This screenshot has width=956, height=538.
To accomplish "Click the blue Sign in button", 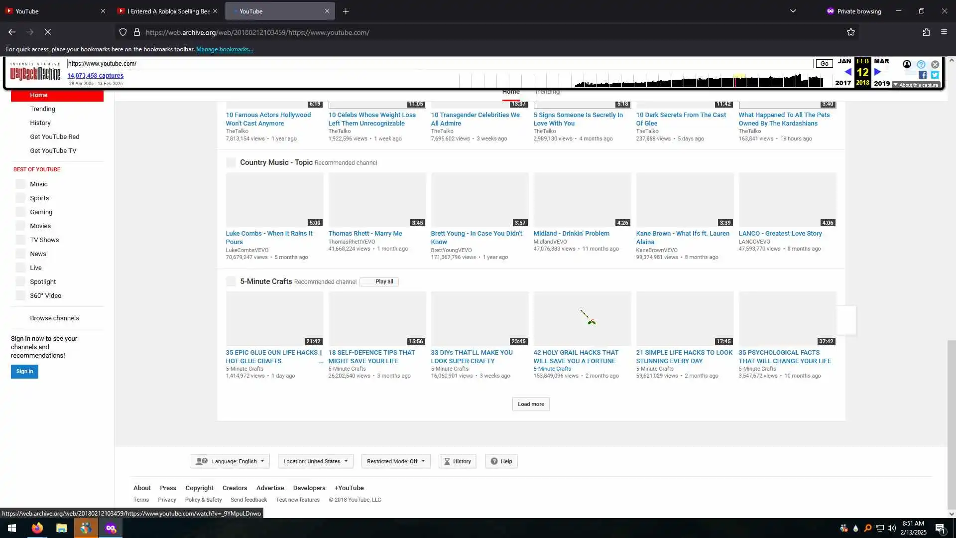I will tap(24, 372).
